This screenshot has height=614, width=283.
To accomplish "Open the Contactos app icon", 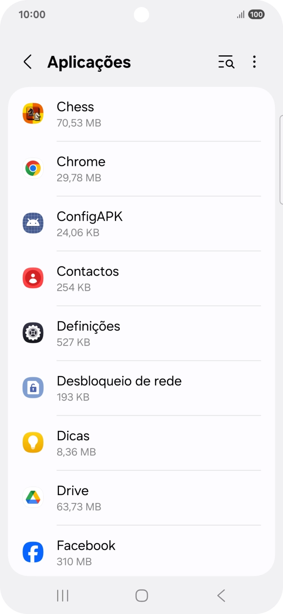I will click(x=33, y=278).
